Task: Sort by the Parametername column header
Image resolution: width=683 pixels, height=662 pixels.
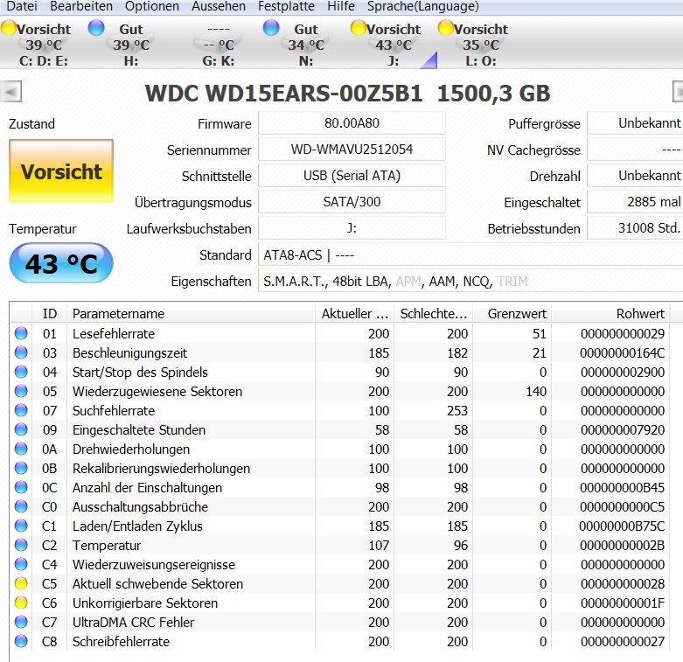Action: point(191,314)
